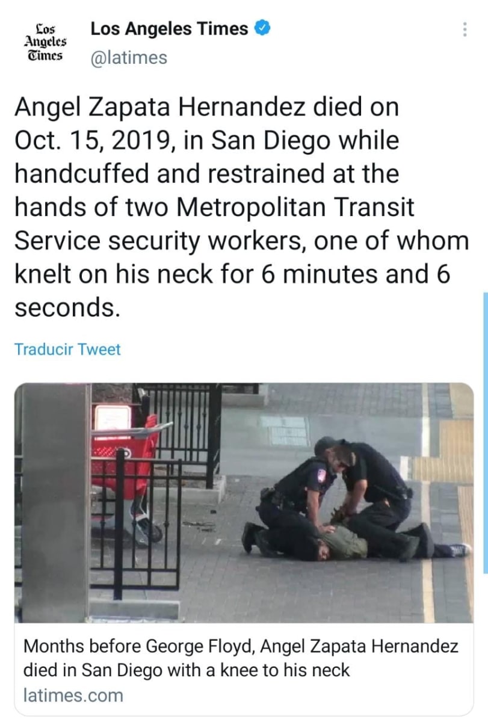Screen dimensions: 488x722
Task: Click 'died in San Diego with a knee' line
Action: (x=187, y=670)
